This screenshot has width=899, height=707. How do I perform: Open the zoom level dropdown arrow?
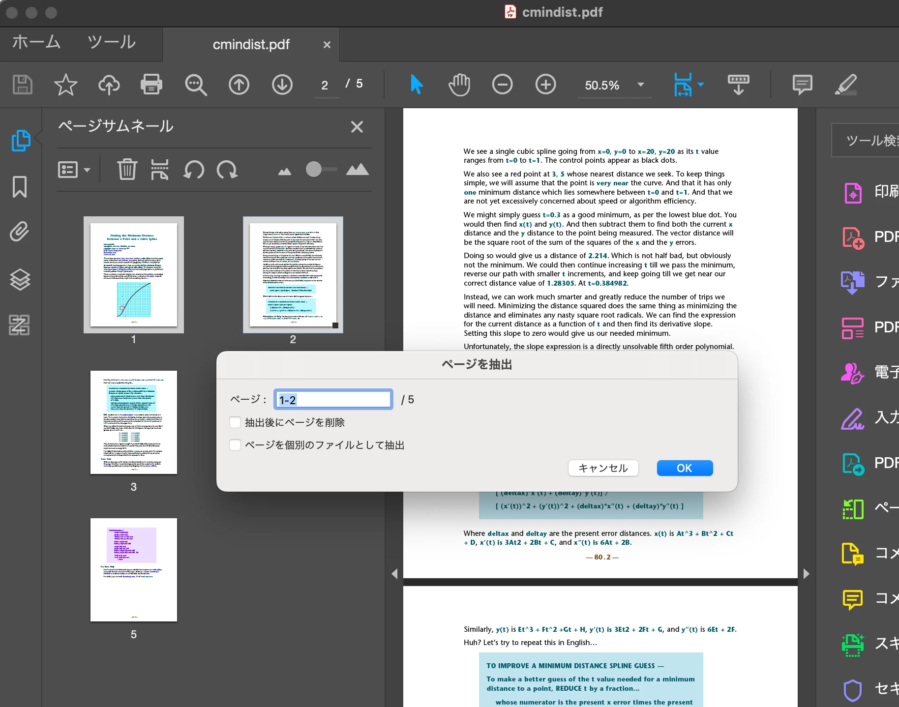click(x=641, y=85)
